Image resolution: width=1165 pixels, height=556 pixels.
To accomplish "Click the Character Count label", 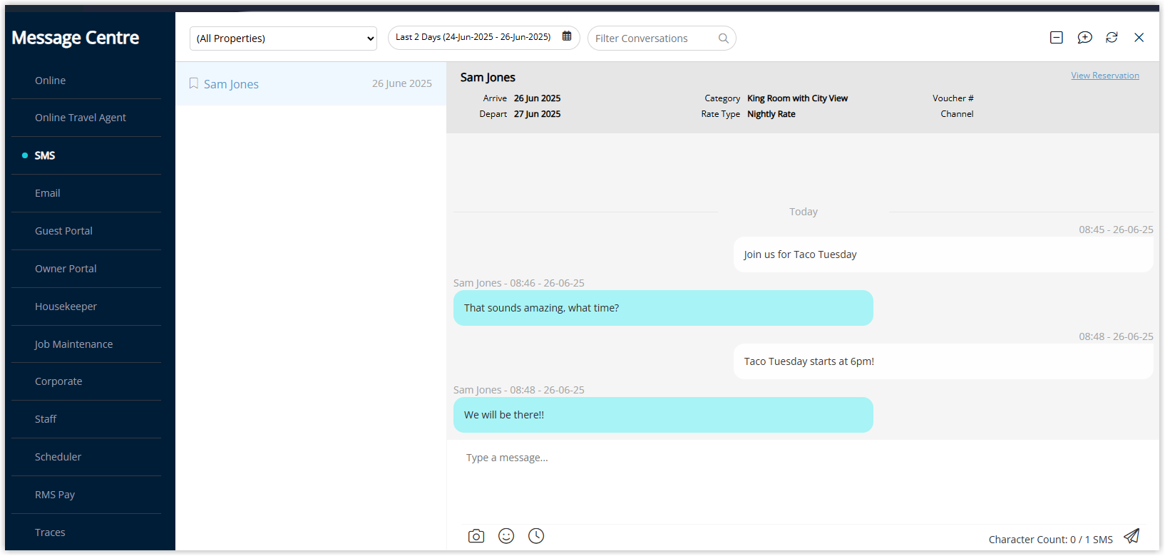I will (1050, 540).
